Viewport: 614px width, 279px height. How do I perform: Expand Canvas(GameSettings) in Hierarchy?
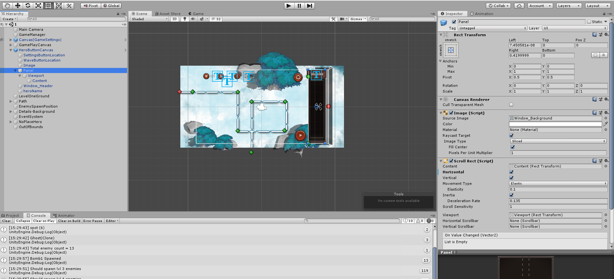click(11, 40)
